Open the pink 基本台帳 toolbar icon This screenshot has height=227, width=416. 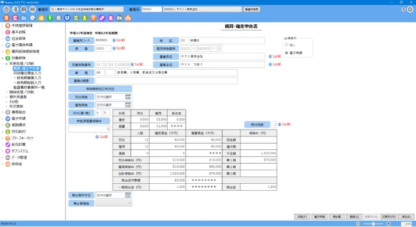[15, 18]
